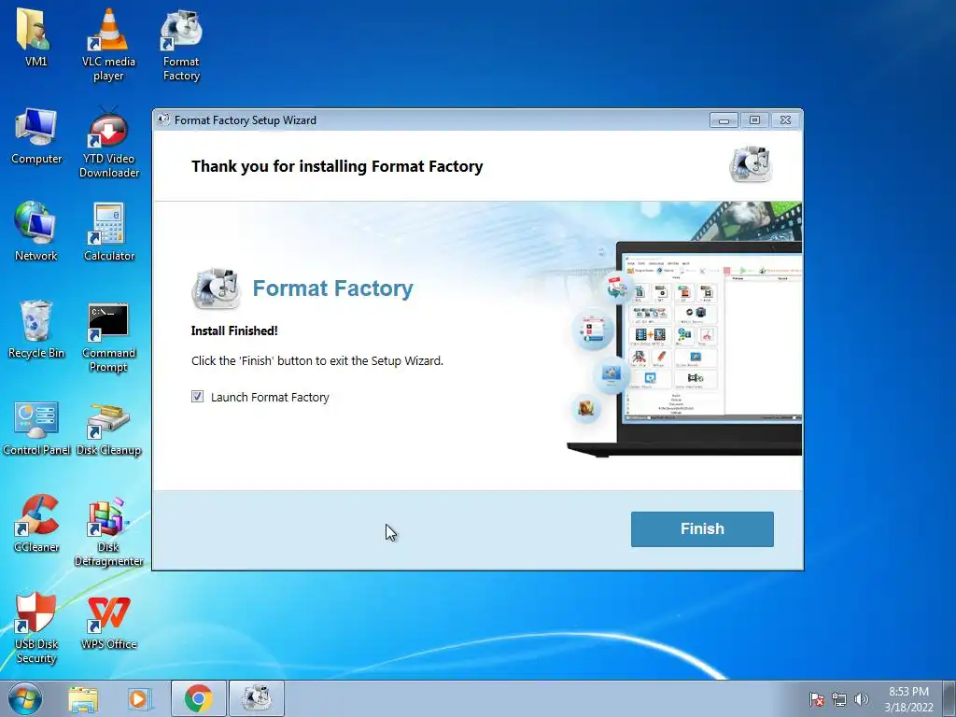This screenshot has height=717, width=956.
Task: Select the Calculator shortcut
Action: (108, 232)
